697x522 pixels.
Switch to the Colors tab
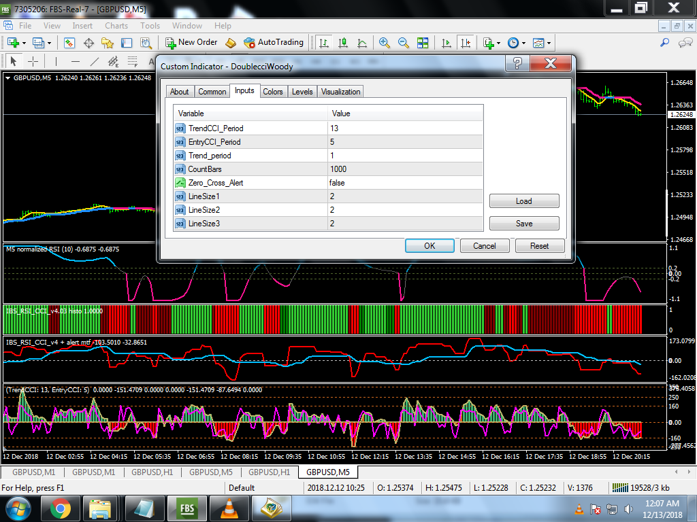(x=273, y=92)
